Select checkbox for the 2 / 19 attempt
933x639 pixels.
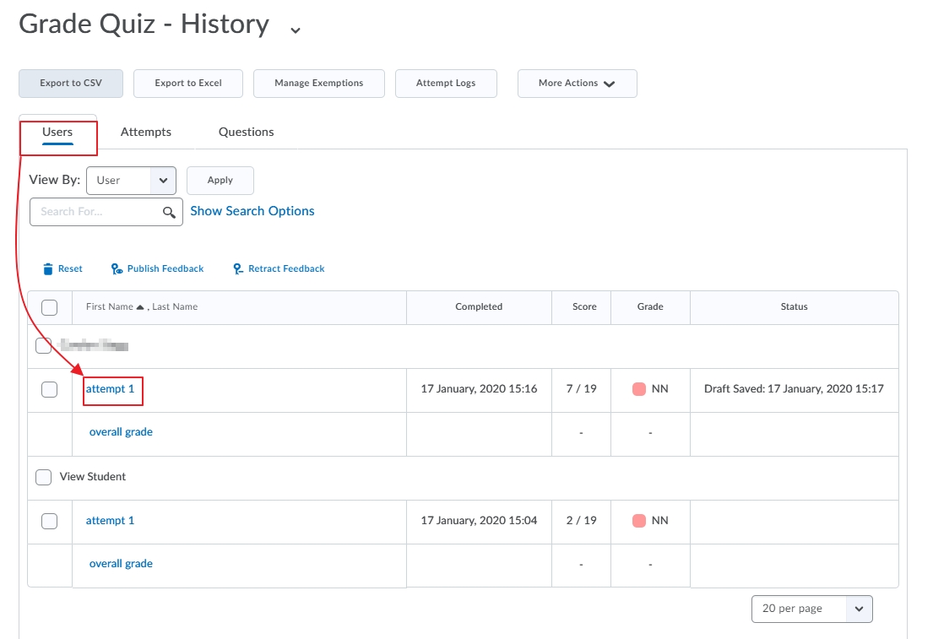pyautogui.click(x=49, y=521)
